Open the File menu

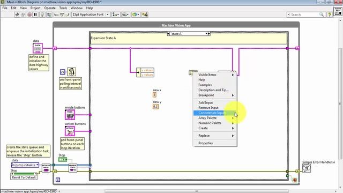coord(5,8)
